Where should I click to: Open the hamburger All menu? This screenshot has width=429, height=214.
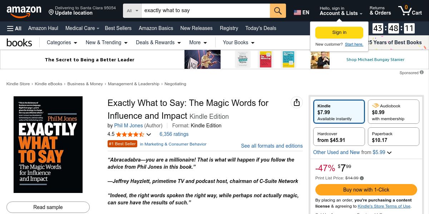tap(14, 29)
